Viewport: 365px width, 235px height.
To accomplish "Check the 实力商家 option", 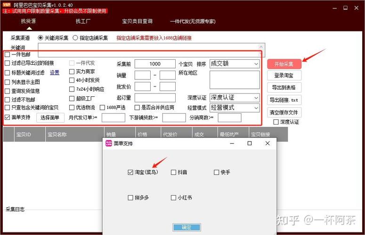I will tap(72, 71).
